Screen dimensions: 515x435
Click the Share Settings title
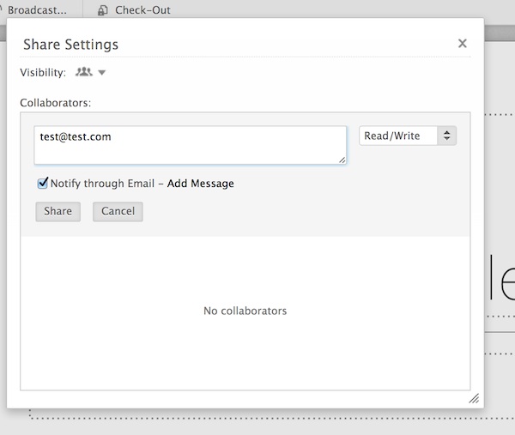coord(70,45)
